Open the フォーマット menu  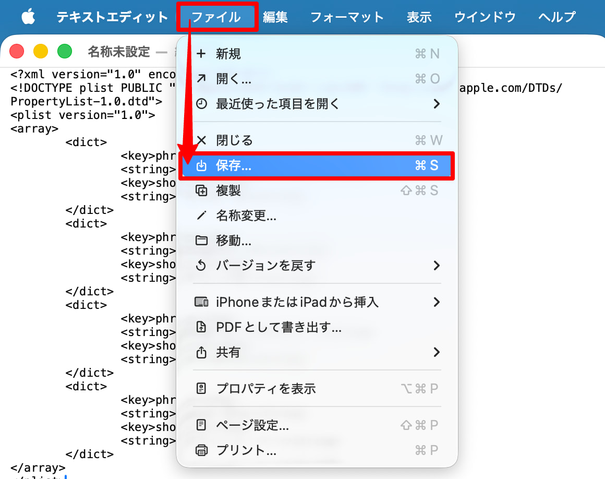[x=347, y=17]
